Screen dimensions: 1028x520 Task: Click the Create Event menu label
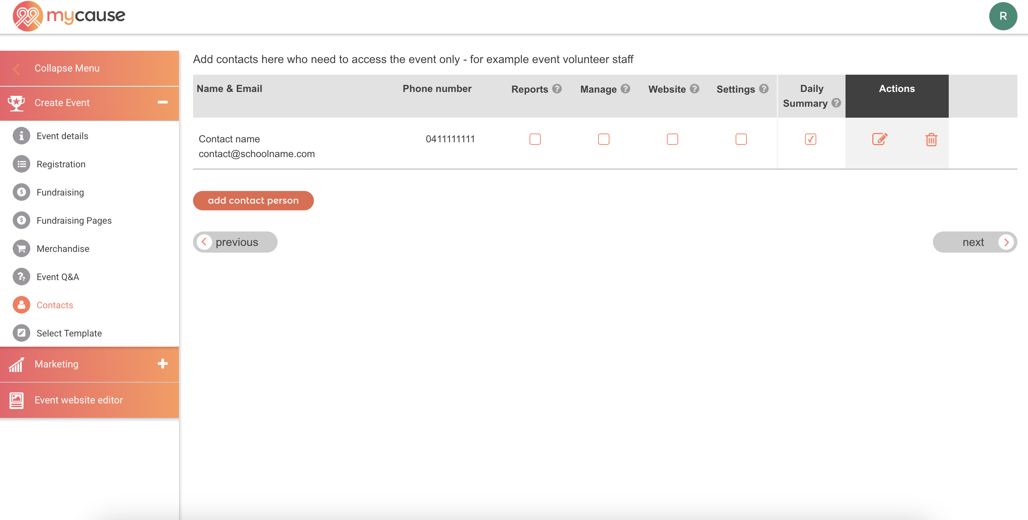62,103
